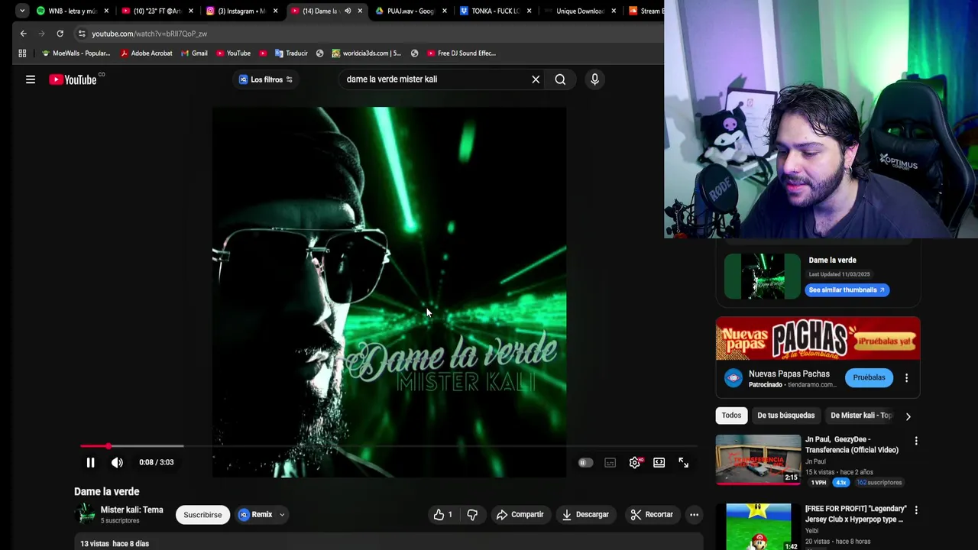Open the Free DJ Sound Effects bookmark

click(x=461, y=53)
